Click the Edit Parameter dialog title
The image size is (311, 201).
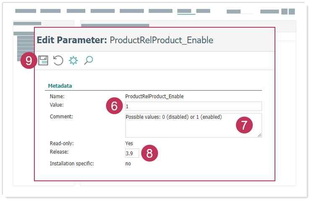[x=125, y=40]
